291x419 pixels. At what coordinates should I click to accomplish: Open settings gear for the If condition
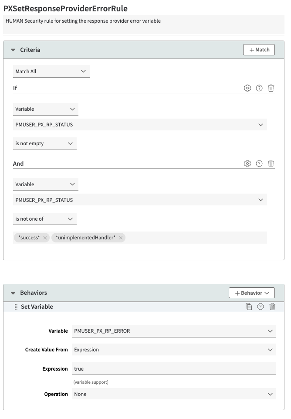(x=247, y=88)
